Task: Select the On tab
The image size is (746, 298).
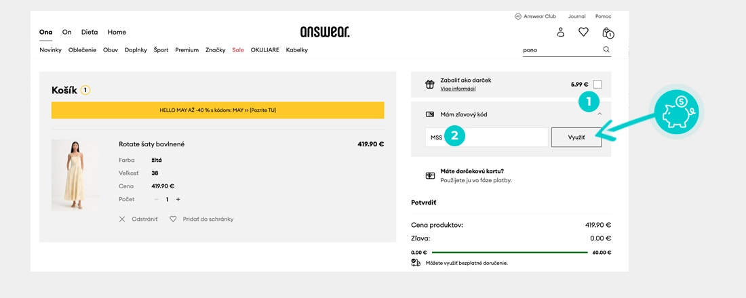Action: pyautogui.click(x=66, y=33)
